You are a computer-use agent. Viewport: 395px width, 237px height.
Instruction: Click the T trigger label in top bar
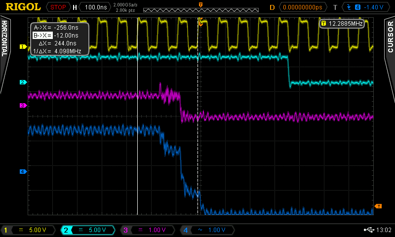pyautogui.click(x=335, y=7)
